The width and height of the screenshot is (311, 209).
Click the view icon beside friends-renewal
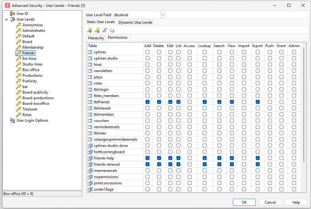[x=90, y=164]
